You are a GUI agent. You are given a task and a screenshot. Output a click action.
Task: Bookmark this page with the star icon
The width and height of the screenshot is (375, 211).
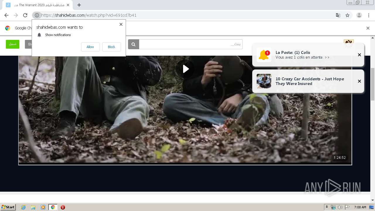tap(347, 15)
